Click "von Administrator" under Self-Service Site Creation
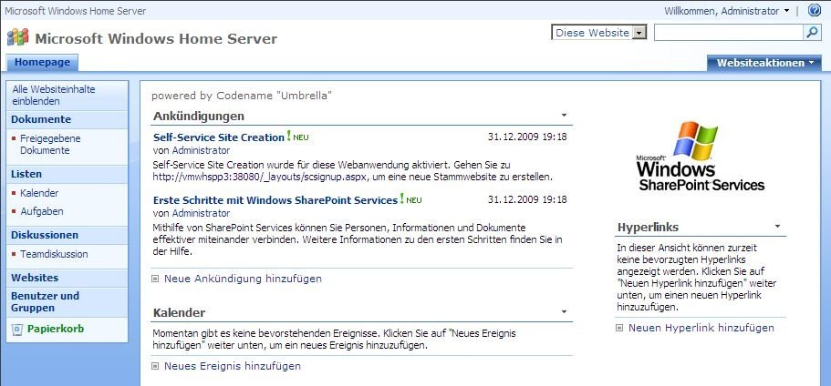 click(192, 151)
